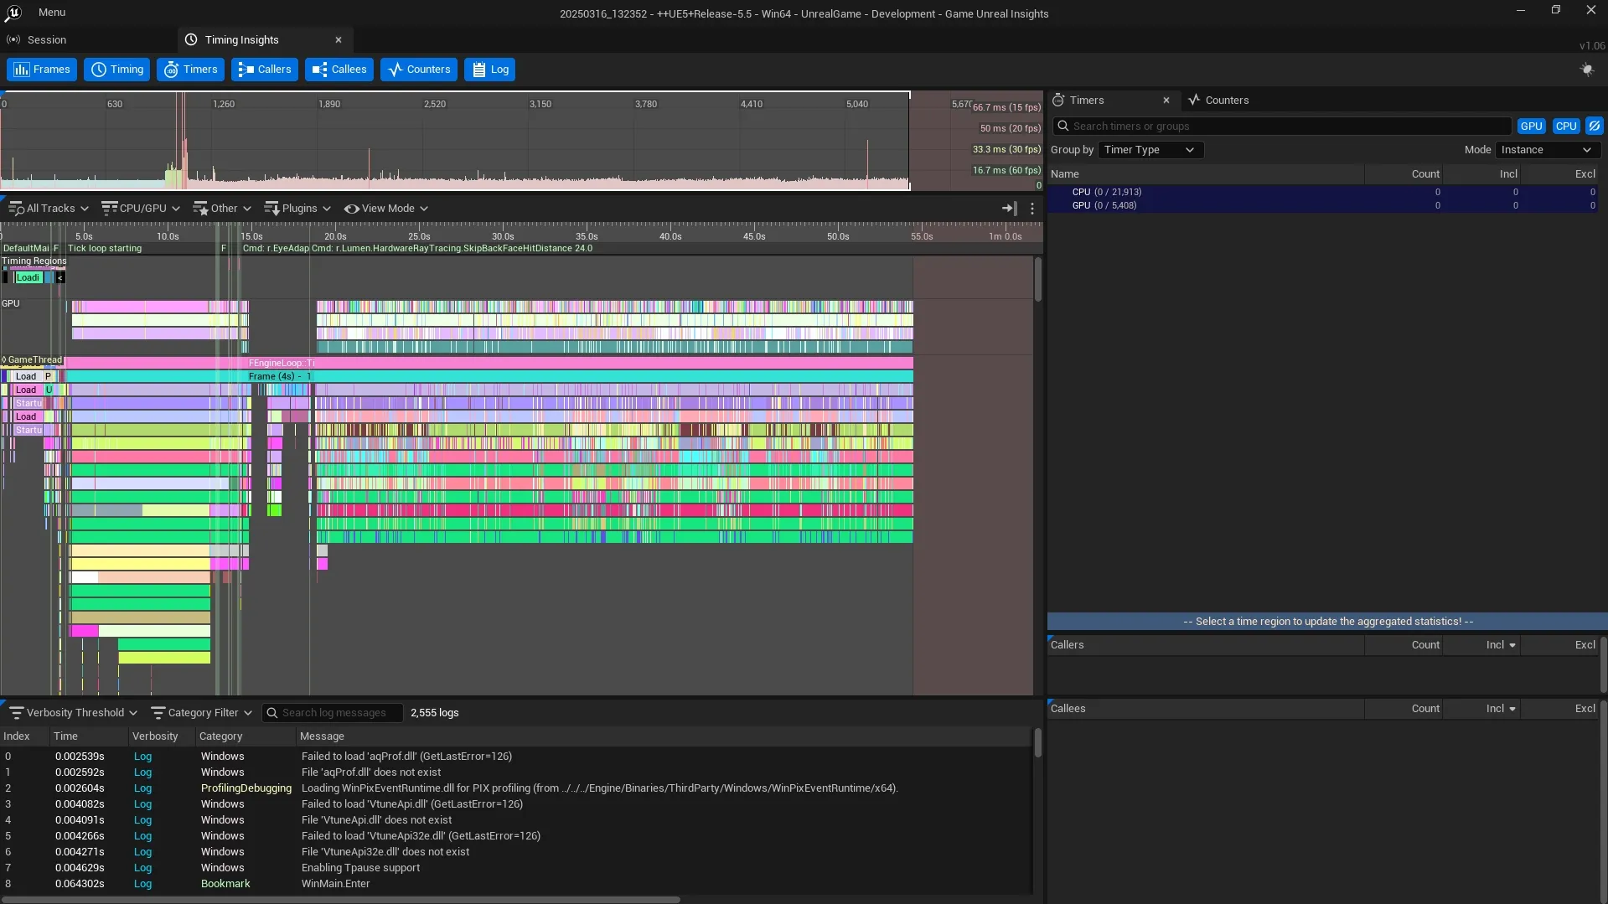Select log row 'WinMain.Enter'
The height and width of the screenshot is (904, 1608).
click(x=515, y=884)
